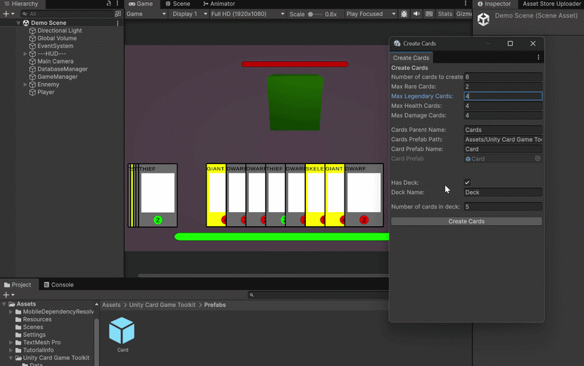The width and height of the screenshot is (584, 366).
Task: Open the Settings folder
Action: click(31, 335)
